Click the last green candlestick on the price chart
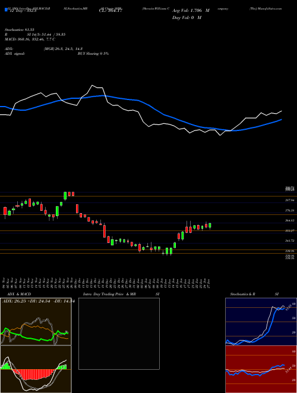Viewport: 297px width, 393px height. point(210,225)
